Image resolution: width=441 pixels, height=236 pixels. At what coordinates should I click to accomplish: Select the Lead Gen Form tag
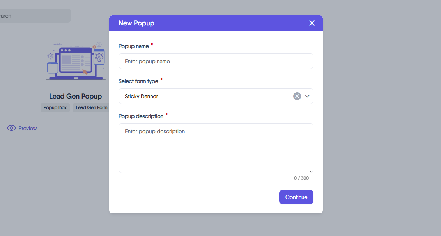pos(92,107)
